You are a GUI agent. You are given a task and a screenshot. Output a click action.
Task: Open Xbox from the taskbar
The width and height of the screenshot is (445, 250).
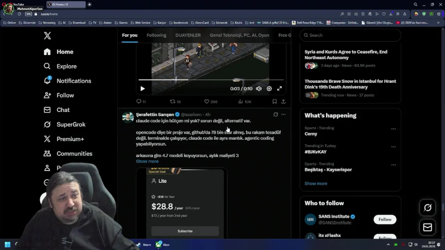point(162,244)
